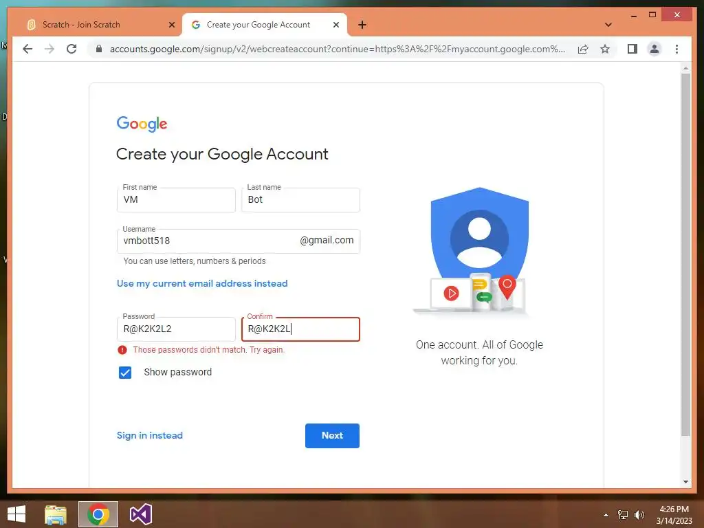704x528 pixels.
Task: Click the Password field
Action: tap(176, 329)
